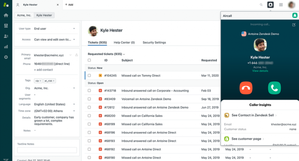Click the Shopify icon beside See customer page

pyautogui.click(x=227, y=139)
